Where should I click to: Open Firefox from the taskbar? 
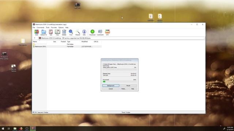click(x=21, y=128)
